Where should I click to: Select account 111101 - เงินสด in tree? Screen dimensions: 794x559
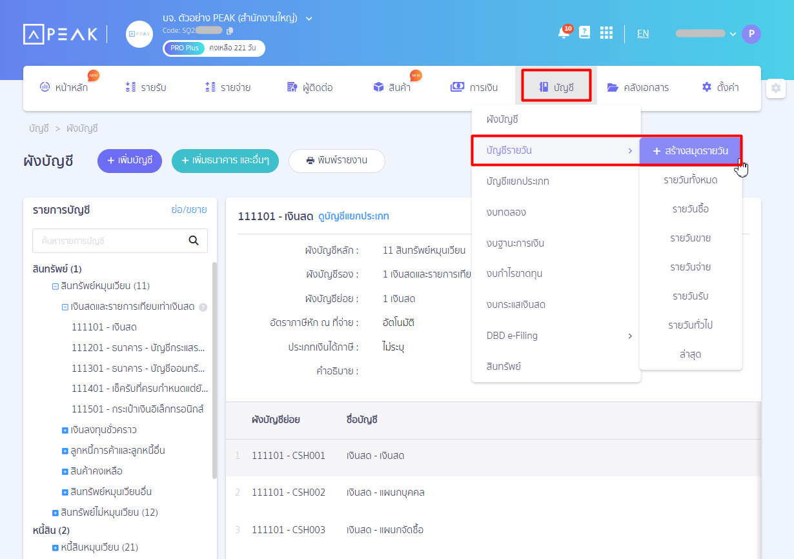coord(104,327)
